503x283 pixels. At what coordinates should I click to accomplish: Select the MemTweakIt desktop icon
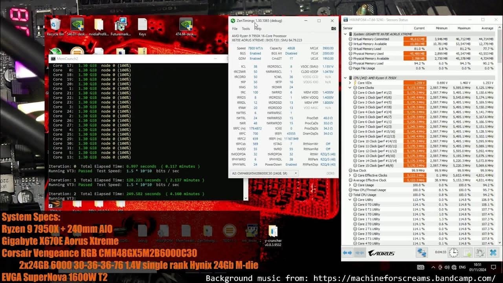point(186,233)
